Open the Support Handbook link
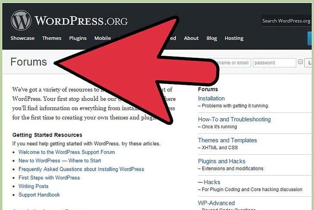The image size is (314, 210). point(39,195)
